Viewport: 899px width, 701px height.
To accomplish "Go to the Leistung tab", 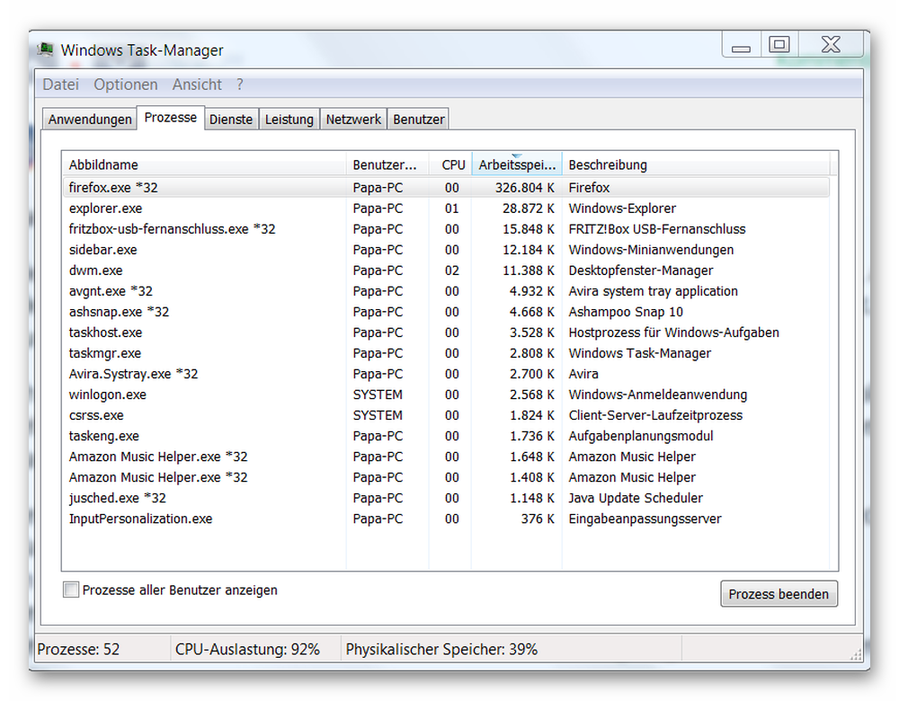I will pos(289,120).
